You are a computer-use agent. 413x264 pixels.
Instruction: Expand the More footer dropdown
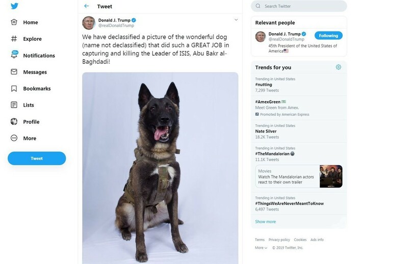[261, 248]
